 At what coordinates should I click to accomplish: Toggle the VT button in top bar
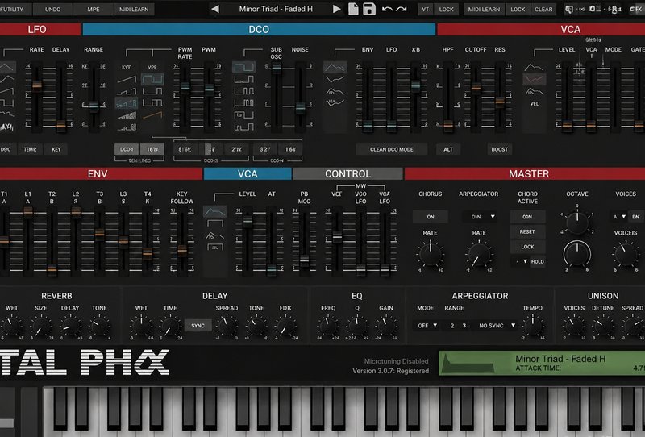pyautogui.click(x=426, y=9)
